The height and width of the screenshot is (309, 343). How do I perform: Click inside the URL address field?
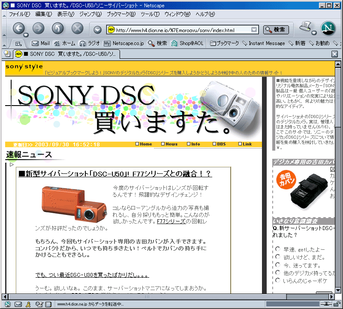(183, 30)
